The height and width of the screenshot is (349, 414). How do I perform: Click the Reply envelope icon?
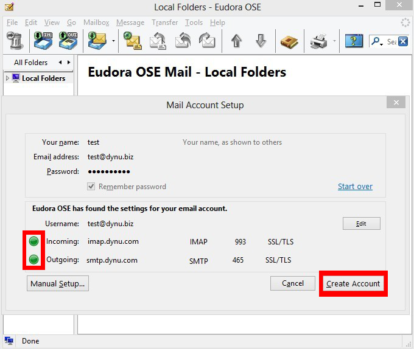(x=158, y=41)
